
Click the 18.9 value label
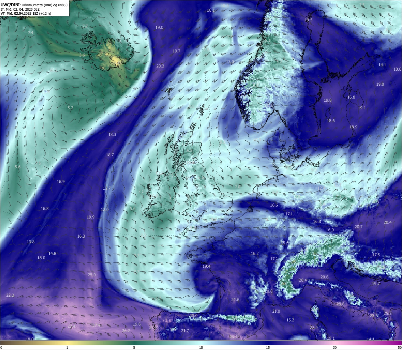[353, 127]
